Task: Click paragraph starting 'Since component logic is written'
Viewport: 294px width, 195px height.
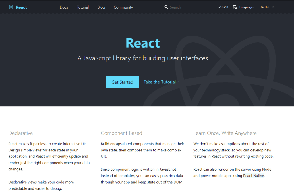Action: [x=142, y=176]
